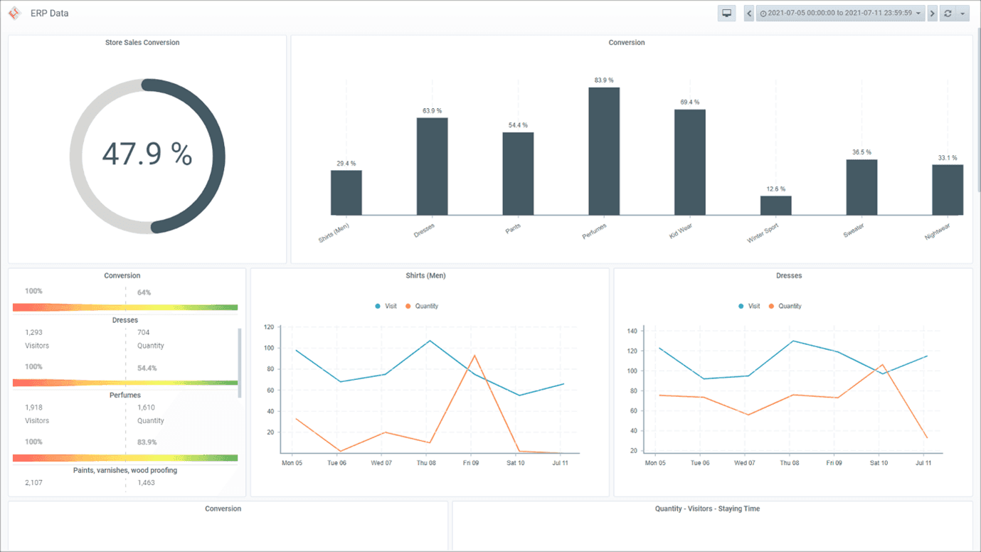Click the Kid Wear axis label
Screen dimensions: 981x552
click(x=682, y=231)
